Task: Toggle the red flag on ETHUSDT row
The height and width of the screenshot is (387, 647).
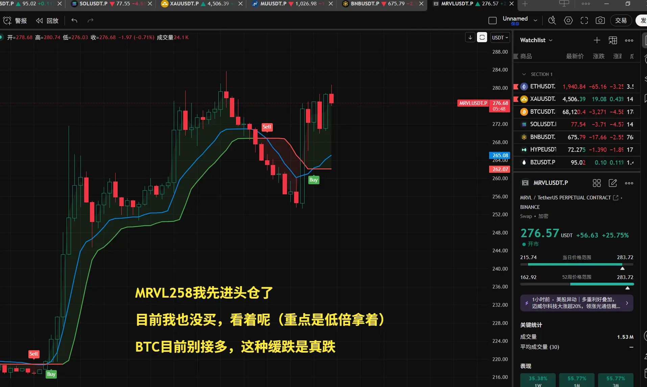Action: (516, 87)
